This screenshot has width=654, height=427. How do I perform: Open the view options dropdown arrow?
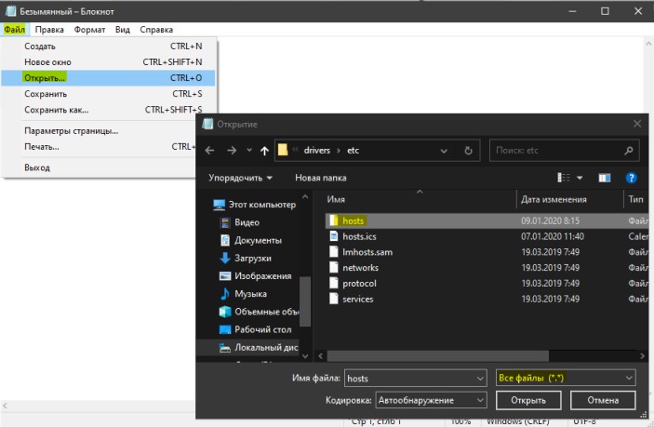[x=580, y=178]
